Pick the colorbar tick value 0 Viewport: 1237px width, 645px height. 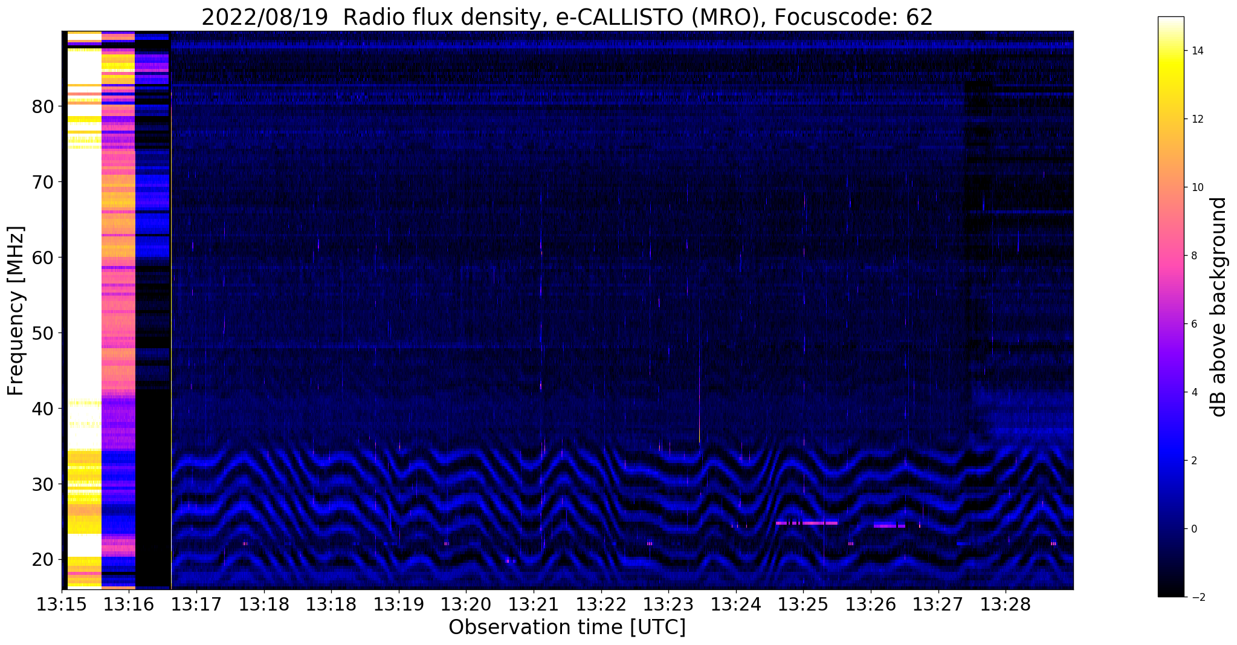tap(1193, 529)
